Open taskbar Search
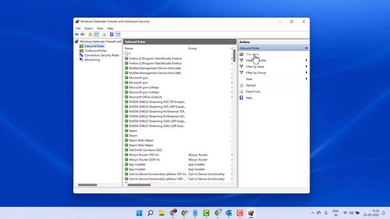This screenshot has height=219, width=390. click(x=151, y=213)
